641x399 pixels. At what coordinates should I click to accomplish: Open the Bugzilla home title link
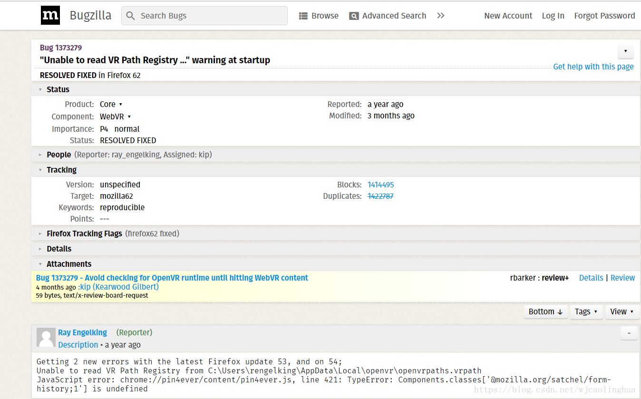pyautogui.click(x=90, y=15)
